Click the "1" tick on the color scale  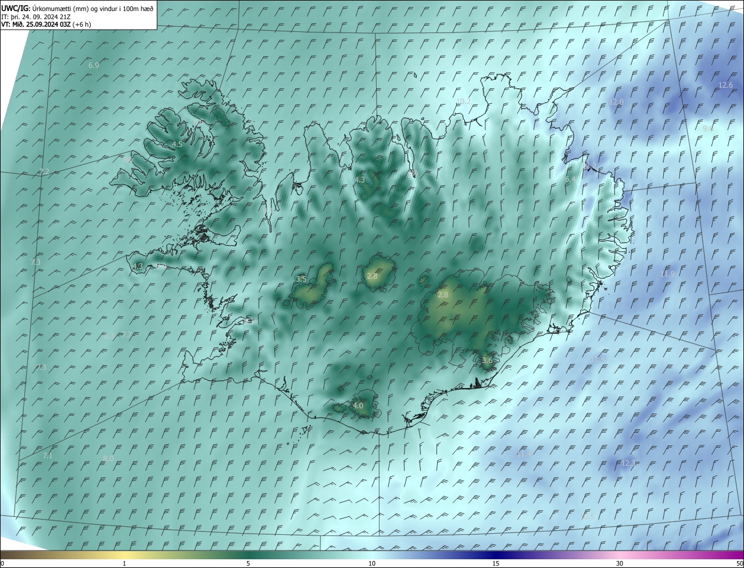pyautogui.click(x=124, y=563)
